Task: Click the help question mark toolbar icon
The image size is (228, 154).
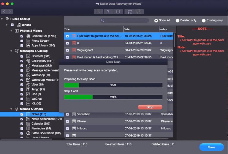Action: coord(108,12)
